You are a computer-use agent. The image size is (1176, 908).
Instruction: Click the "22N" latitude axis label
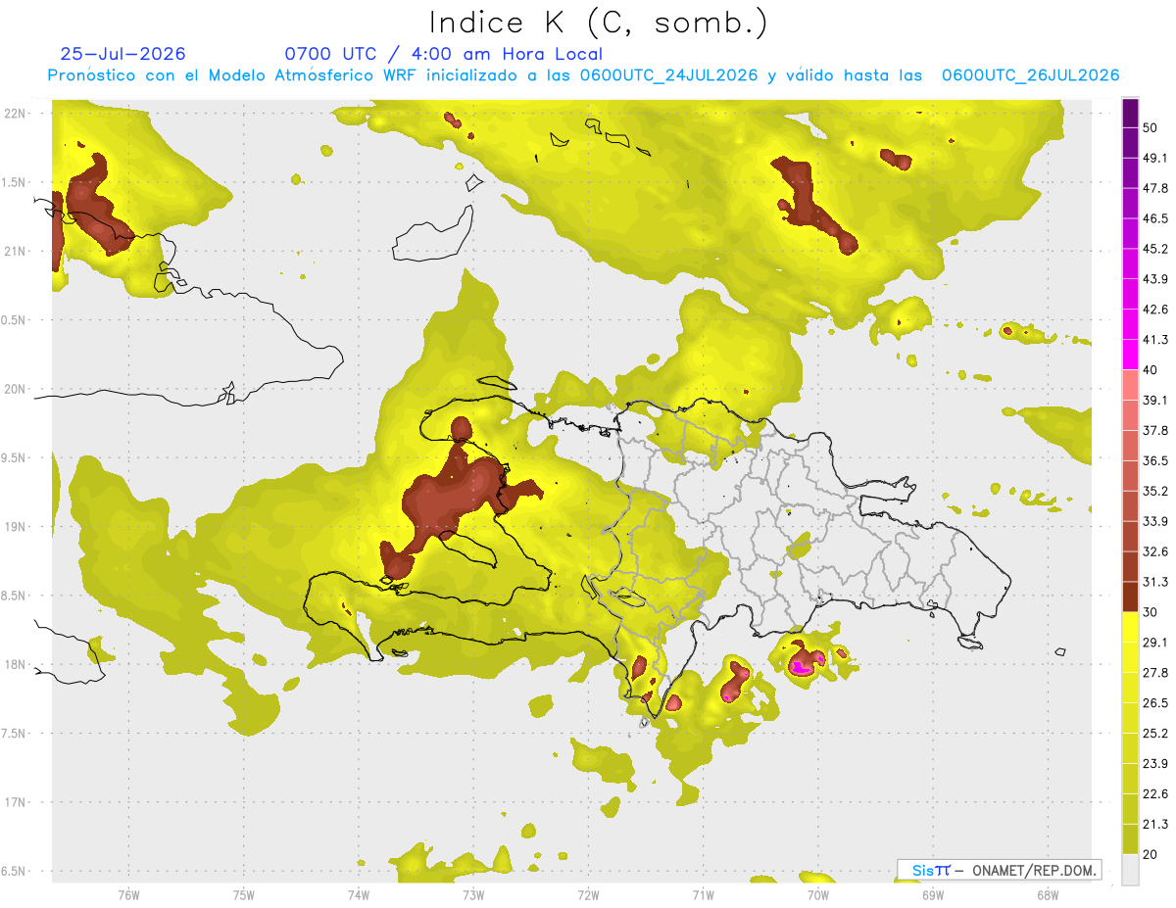coord(16,114)
